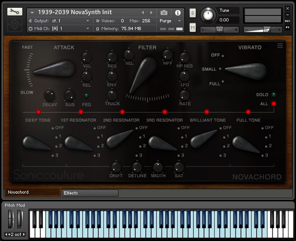
Task: Click the stereo pan slider
Action: pos(220,29)
